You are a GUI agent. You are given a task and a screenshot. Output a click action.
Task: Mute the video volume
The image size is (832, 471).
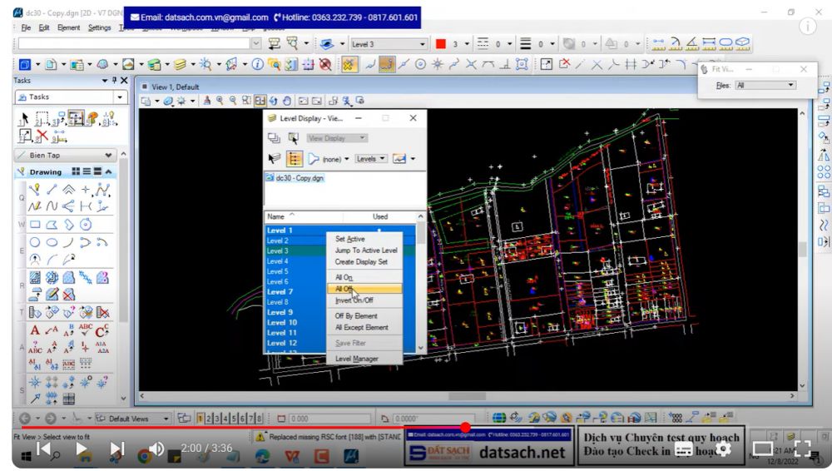point(156,449)
